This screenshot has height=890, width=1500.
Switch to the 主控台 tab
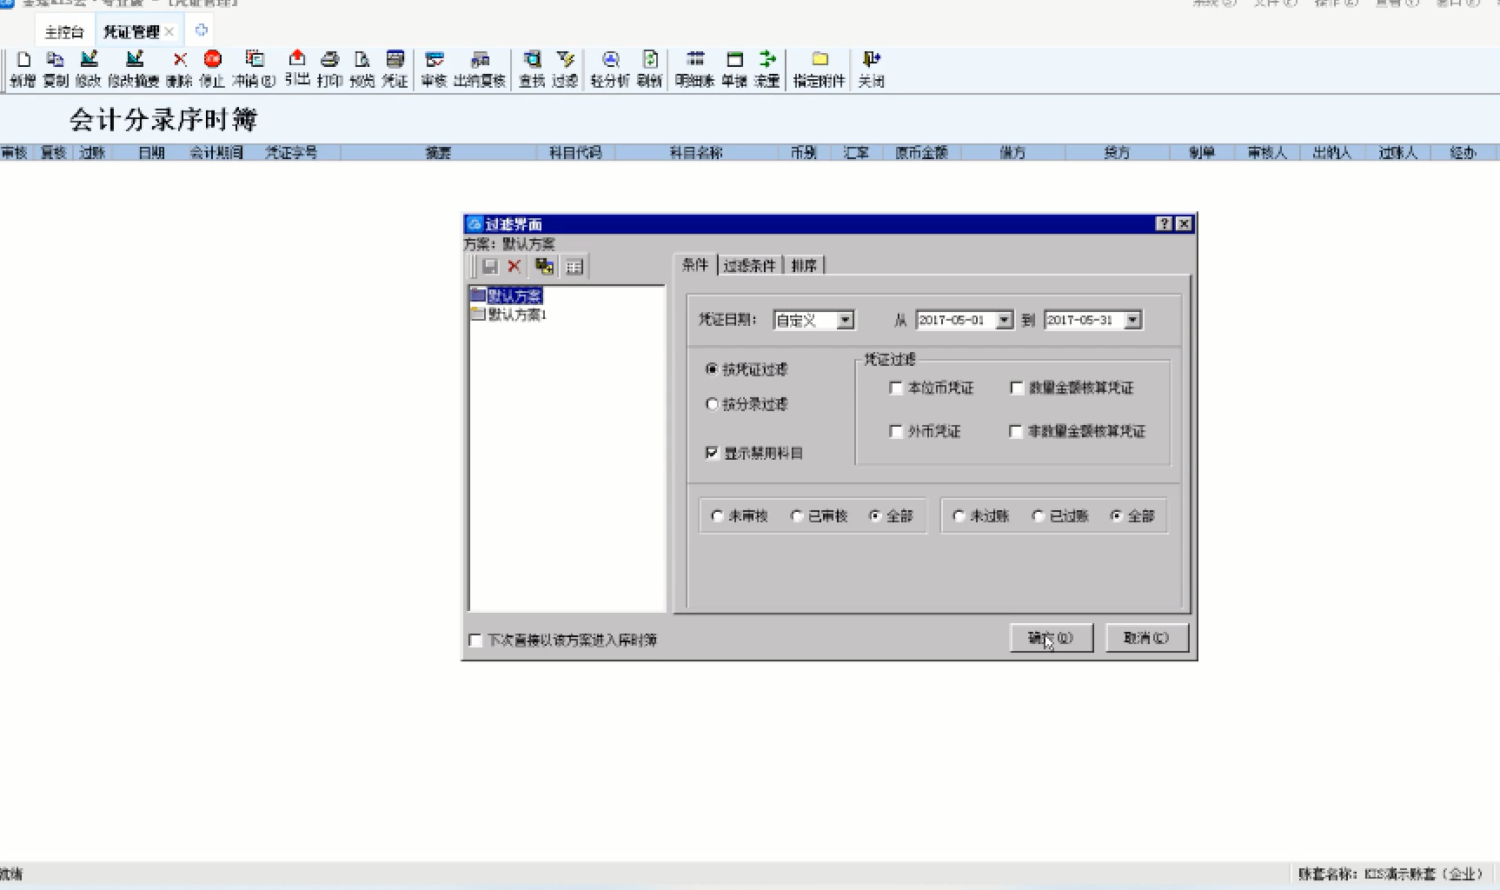coord(64,32)
